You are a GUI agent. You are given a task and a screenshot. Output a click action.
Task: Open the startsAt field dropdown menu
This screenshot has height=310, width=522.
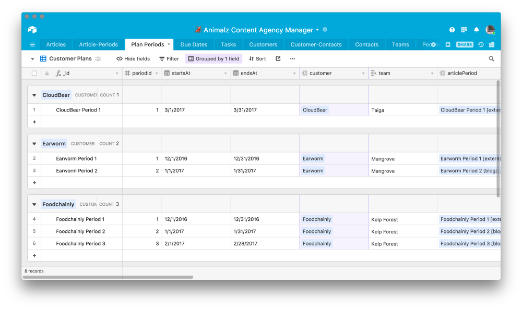click(x=226, y=73)
